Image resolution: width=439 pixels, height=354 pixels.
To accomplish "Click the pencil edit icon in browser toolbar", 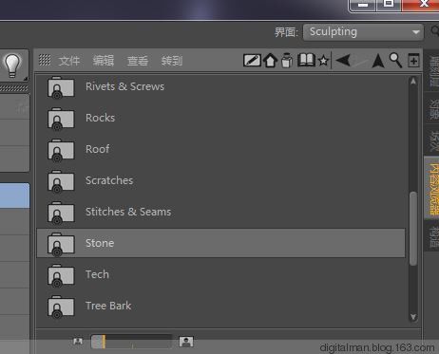I will 252,60.
